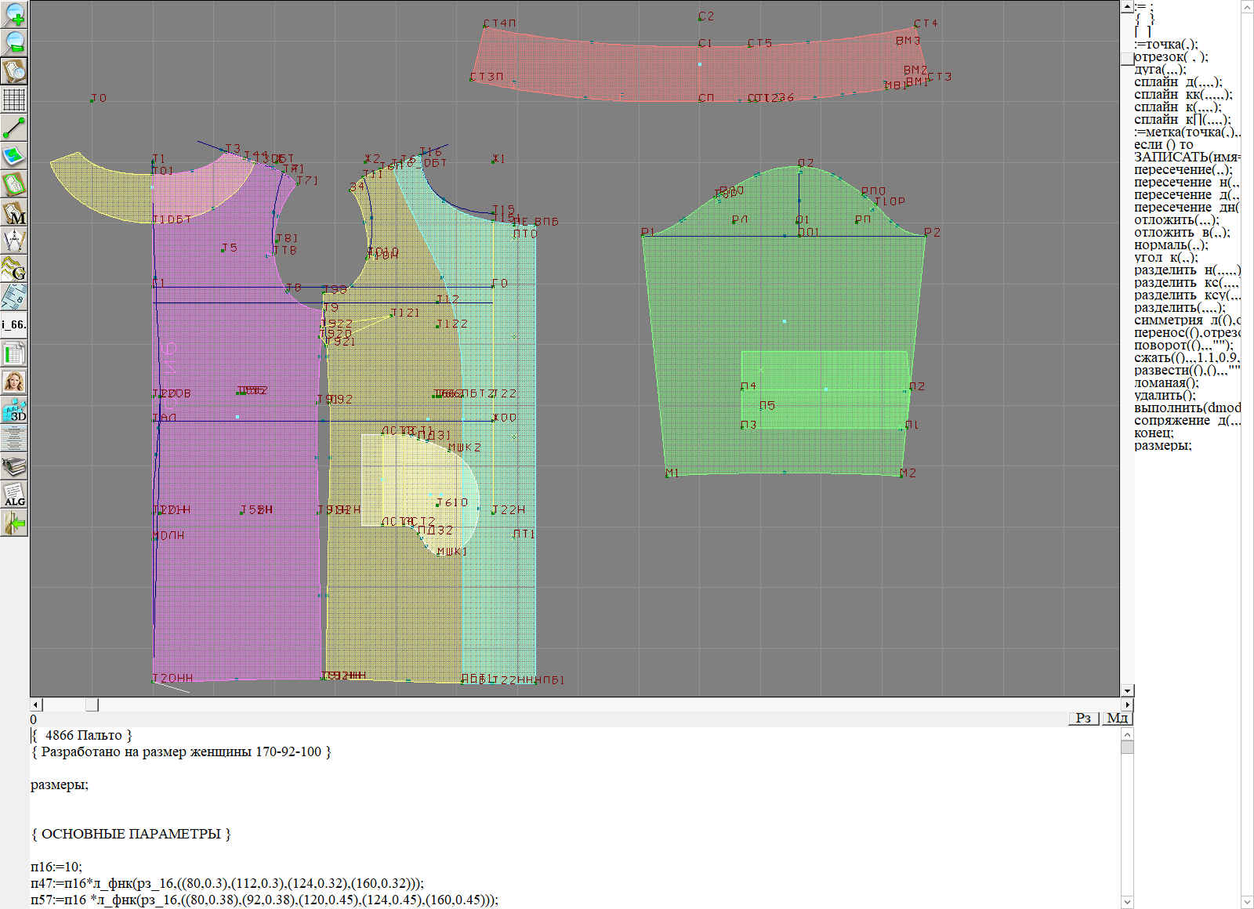Open the 3D view icon
The image size is (1254, 909).
(x=14, y=411)
